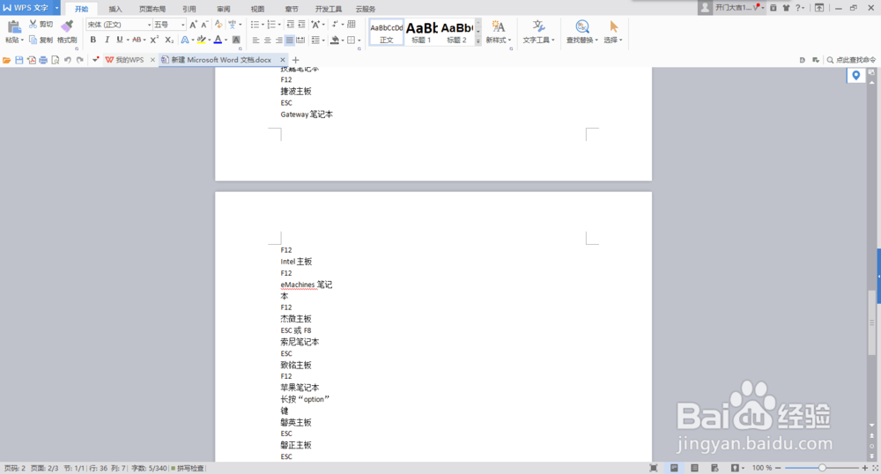
Task: Switch to the 引用 (References) tab
Action: click(x=189, y=9)
